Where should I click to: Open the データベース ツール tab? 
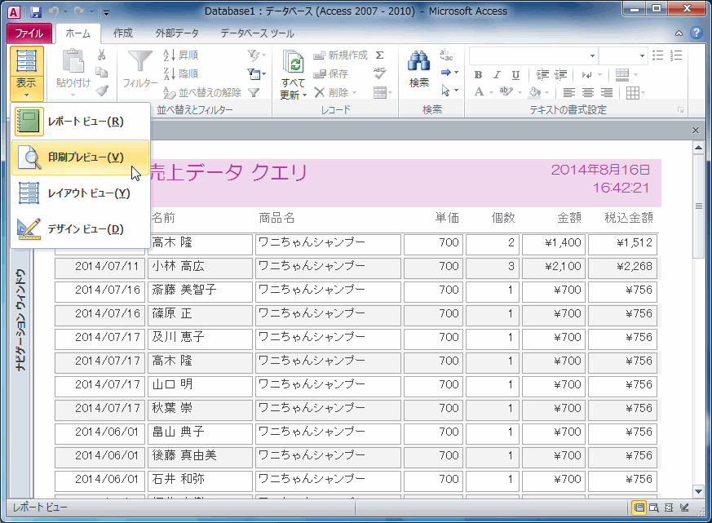tap(257, 33)
